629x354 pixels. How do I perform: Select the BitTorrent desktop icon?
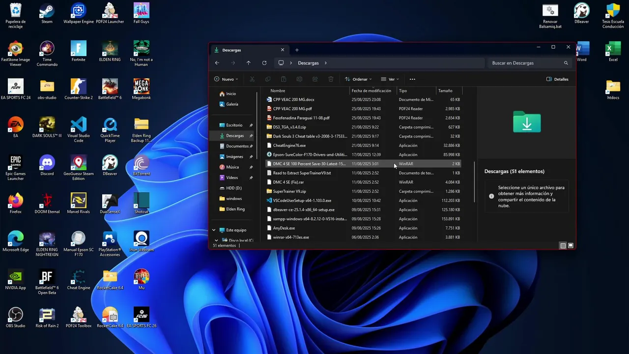(141, 165)
